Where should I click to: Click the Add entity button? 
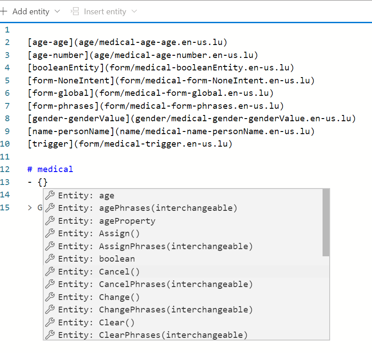31,12
